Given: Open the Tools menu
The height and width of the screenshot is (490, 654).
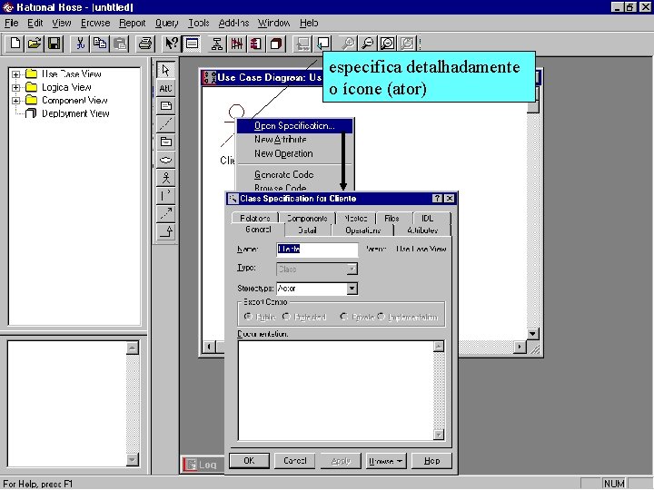Looking at the screenshot, I should click(199, 23).
